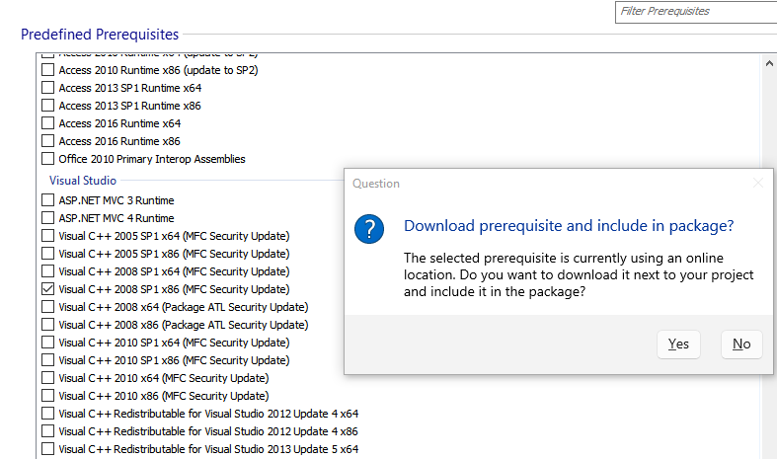This screenshot has width=777, height=459.
Task: Enable the ASP.NET MVC 3 Runtime checkbox
Action: (x=48, y=200)
